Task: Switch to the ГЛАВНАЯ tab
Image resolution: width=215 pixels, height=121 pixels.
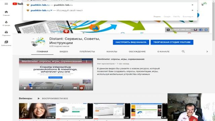Action: coord(42,51)
